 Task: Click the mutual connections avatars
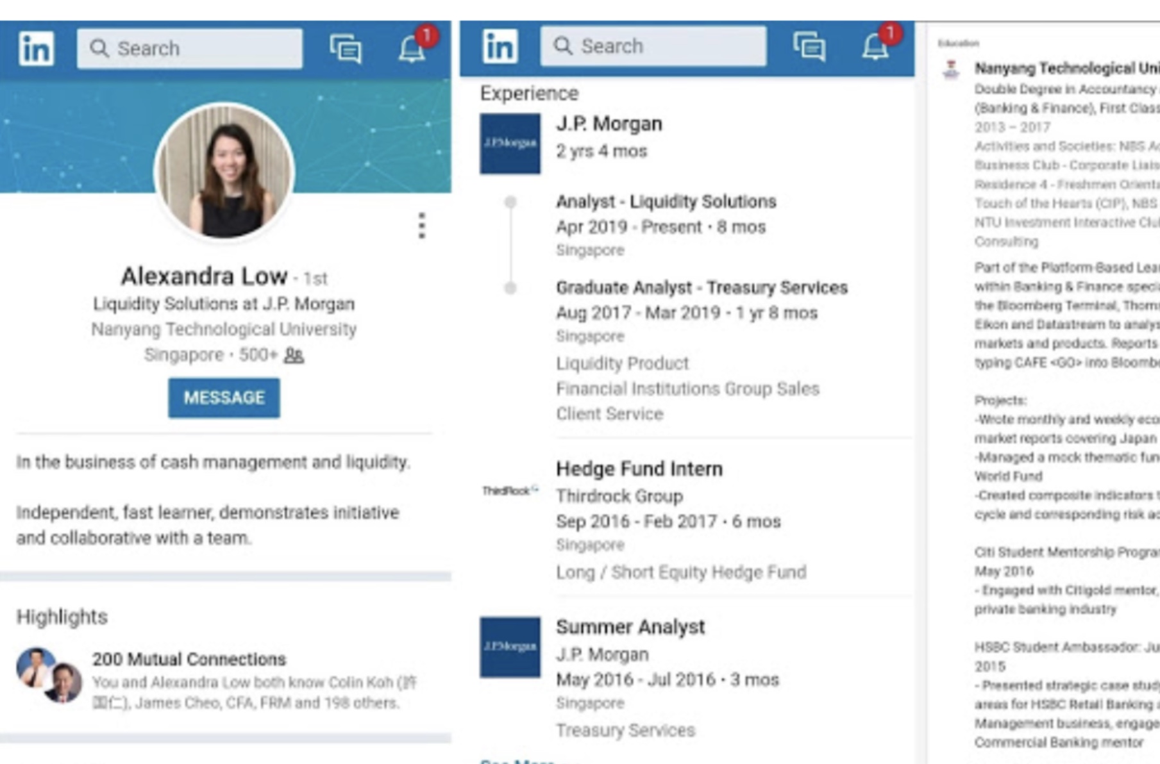coord(49,675)
